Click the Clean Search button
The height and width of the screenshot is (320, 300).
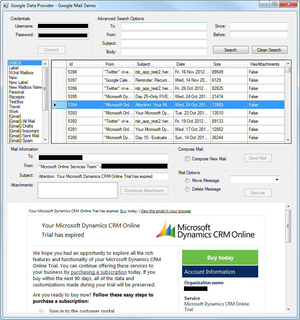(x=269, y=50)
